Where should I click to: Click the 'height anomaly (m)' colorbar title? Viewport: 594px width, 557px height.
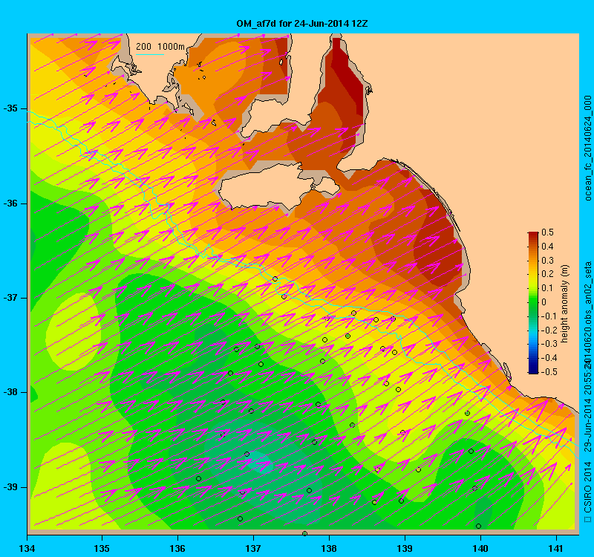coord(565,304)
